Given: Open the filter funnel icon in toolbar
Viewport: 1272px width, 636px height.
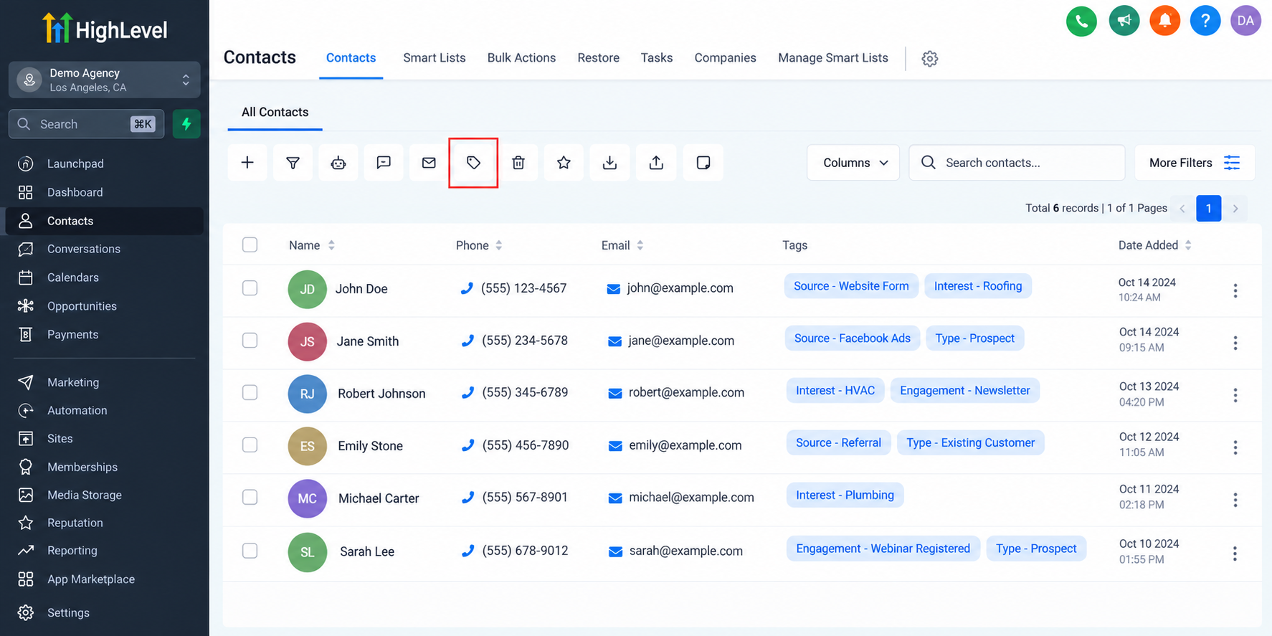Looking at the screenshot, I should click(x=293, y=163).
